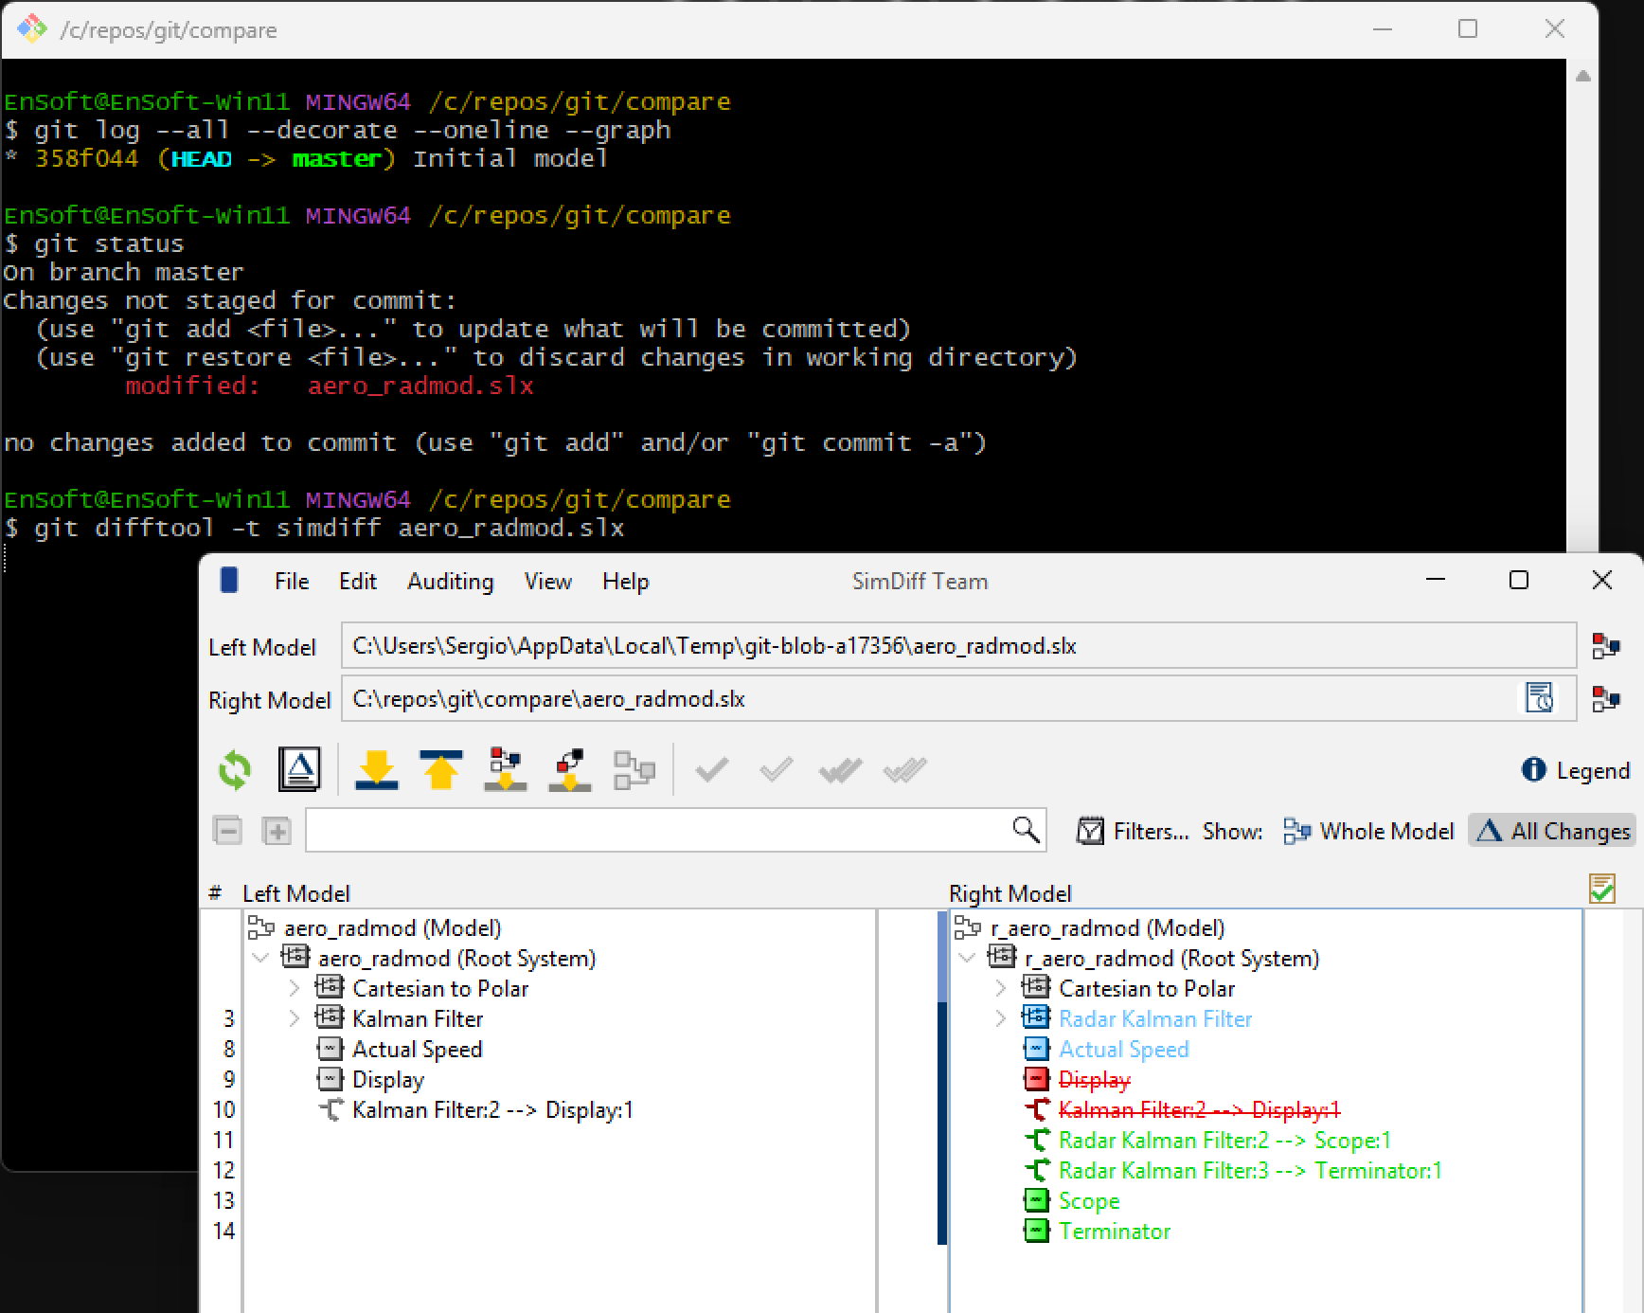Expand Kalman Filter in left model tree
The height and width of the screenshot is (1313, 1644).
click(x=294, y=1018)
